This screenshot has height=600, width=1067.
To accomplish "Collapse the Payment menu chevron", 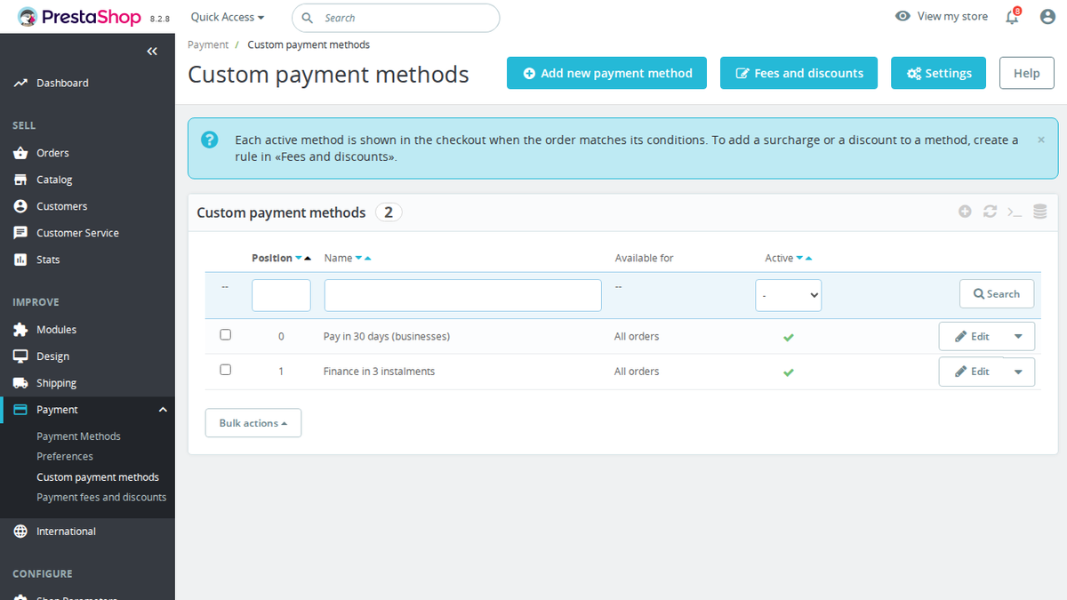I will 162,410.
